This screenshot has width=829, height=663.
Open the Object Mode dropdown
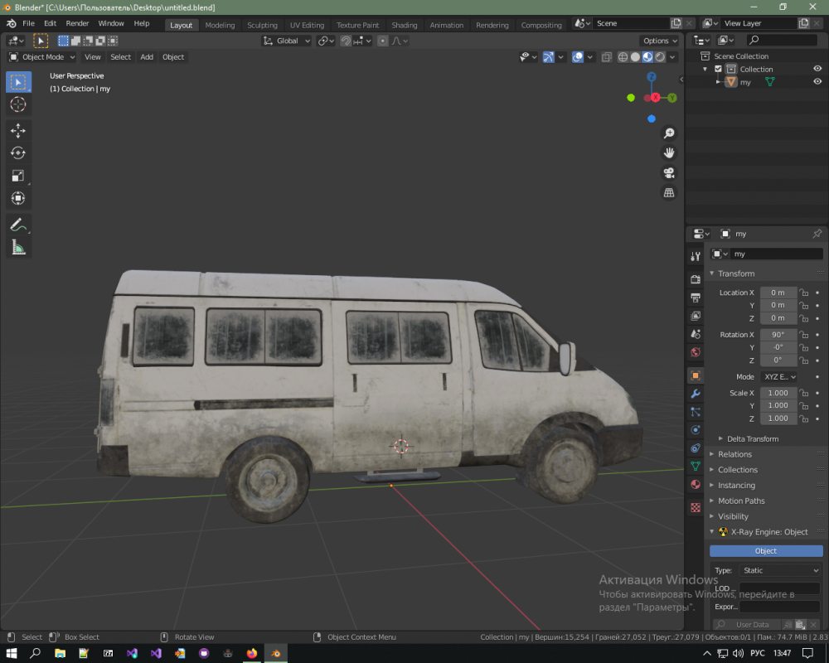point(41,57)
